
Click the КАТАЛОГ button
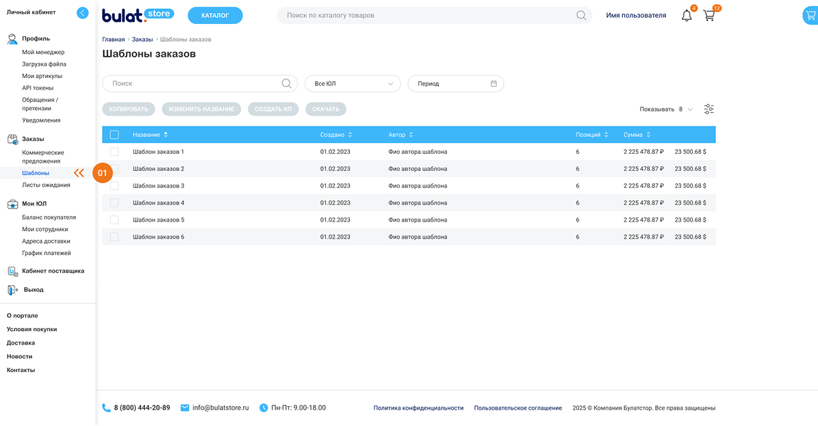(x=215, y=15)
